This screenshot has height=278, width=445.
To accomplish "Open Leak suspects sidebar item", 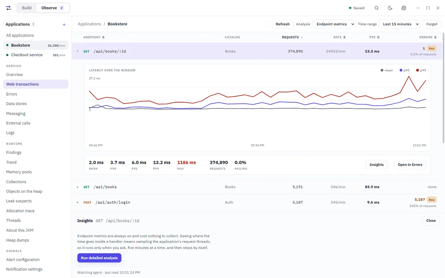I will 36,201.
